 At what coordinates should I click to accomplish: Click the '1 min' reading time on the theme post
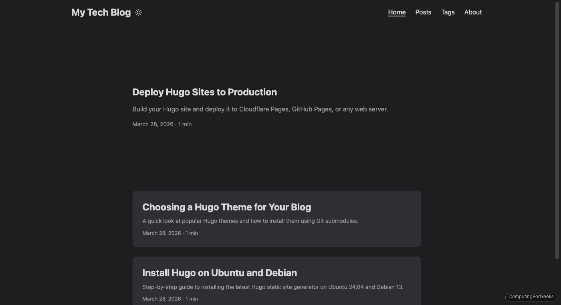pyautogui.click(x=191, y=233)
